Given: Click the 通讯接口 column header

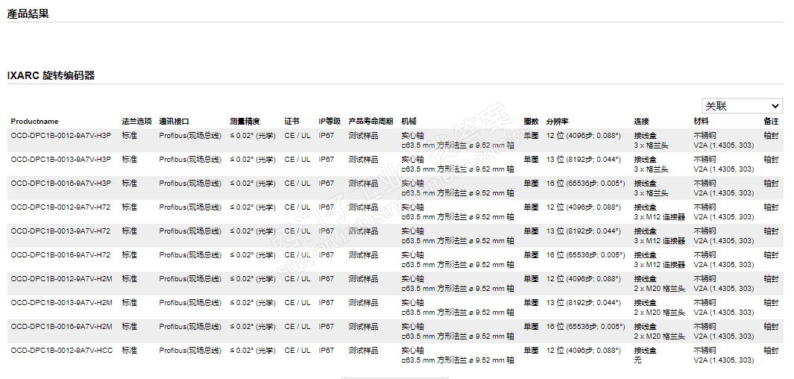Looking at the screenshot, I should (174, 122).
